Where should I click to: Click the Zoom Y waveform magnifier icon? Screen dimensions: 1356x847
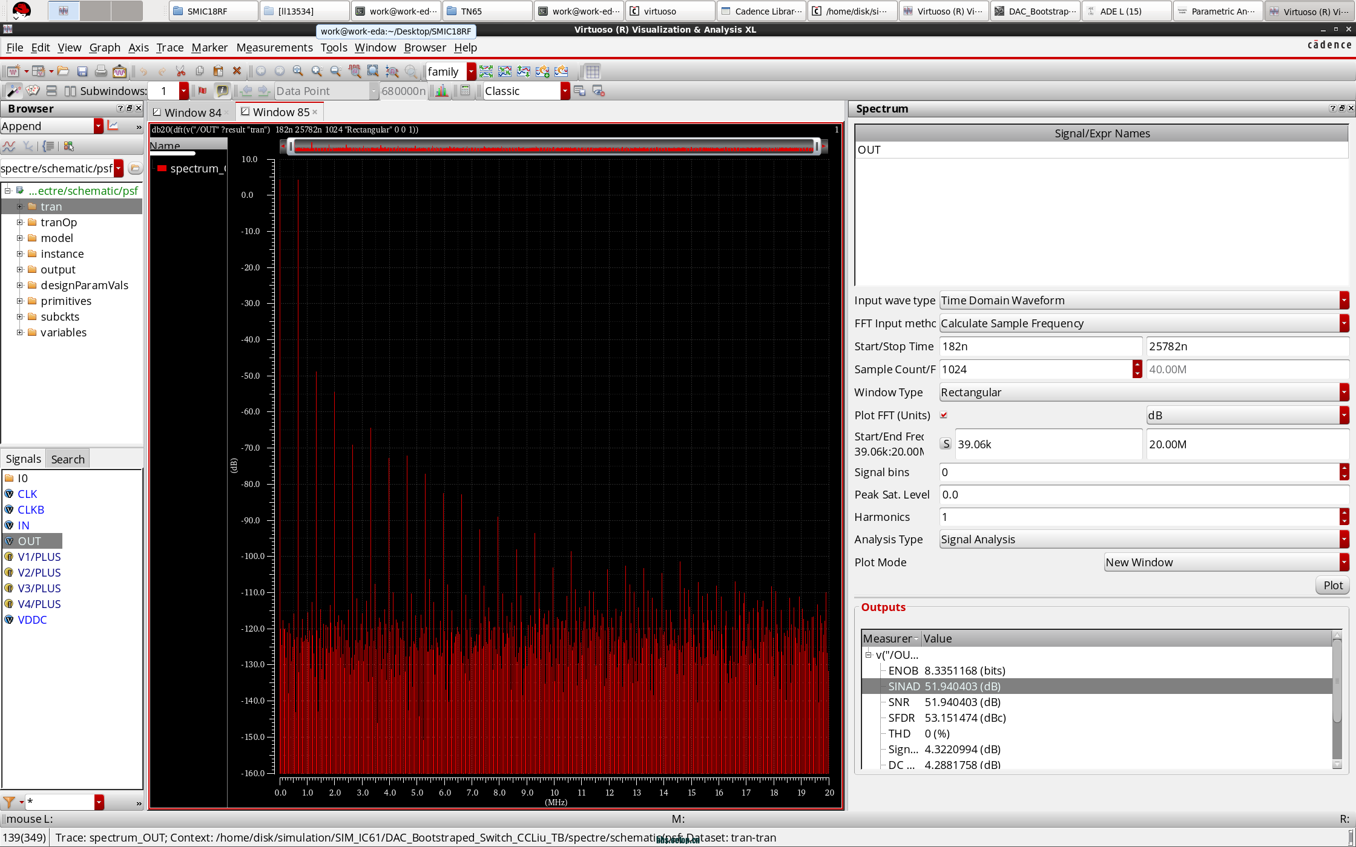click(392, 71)
